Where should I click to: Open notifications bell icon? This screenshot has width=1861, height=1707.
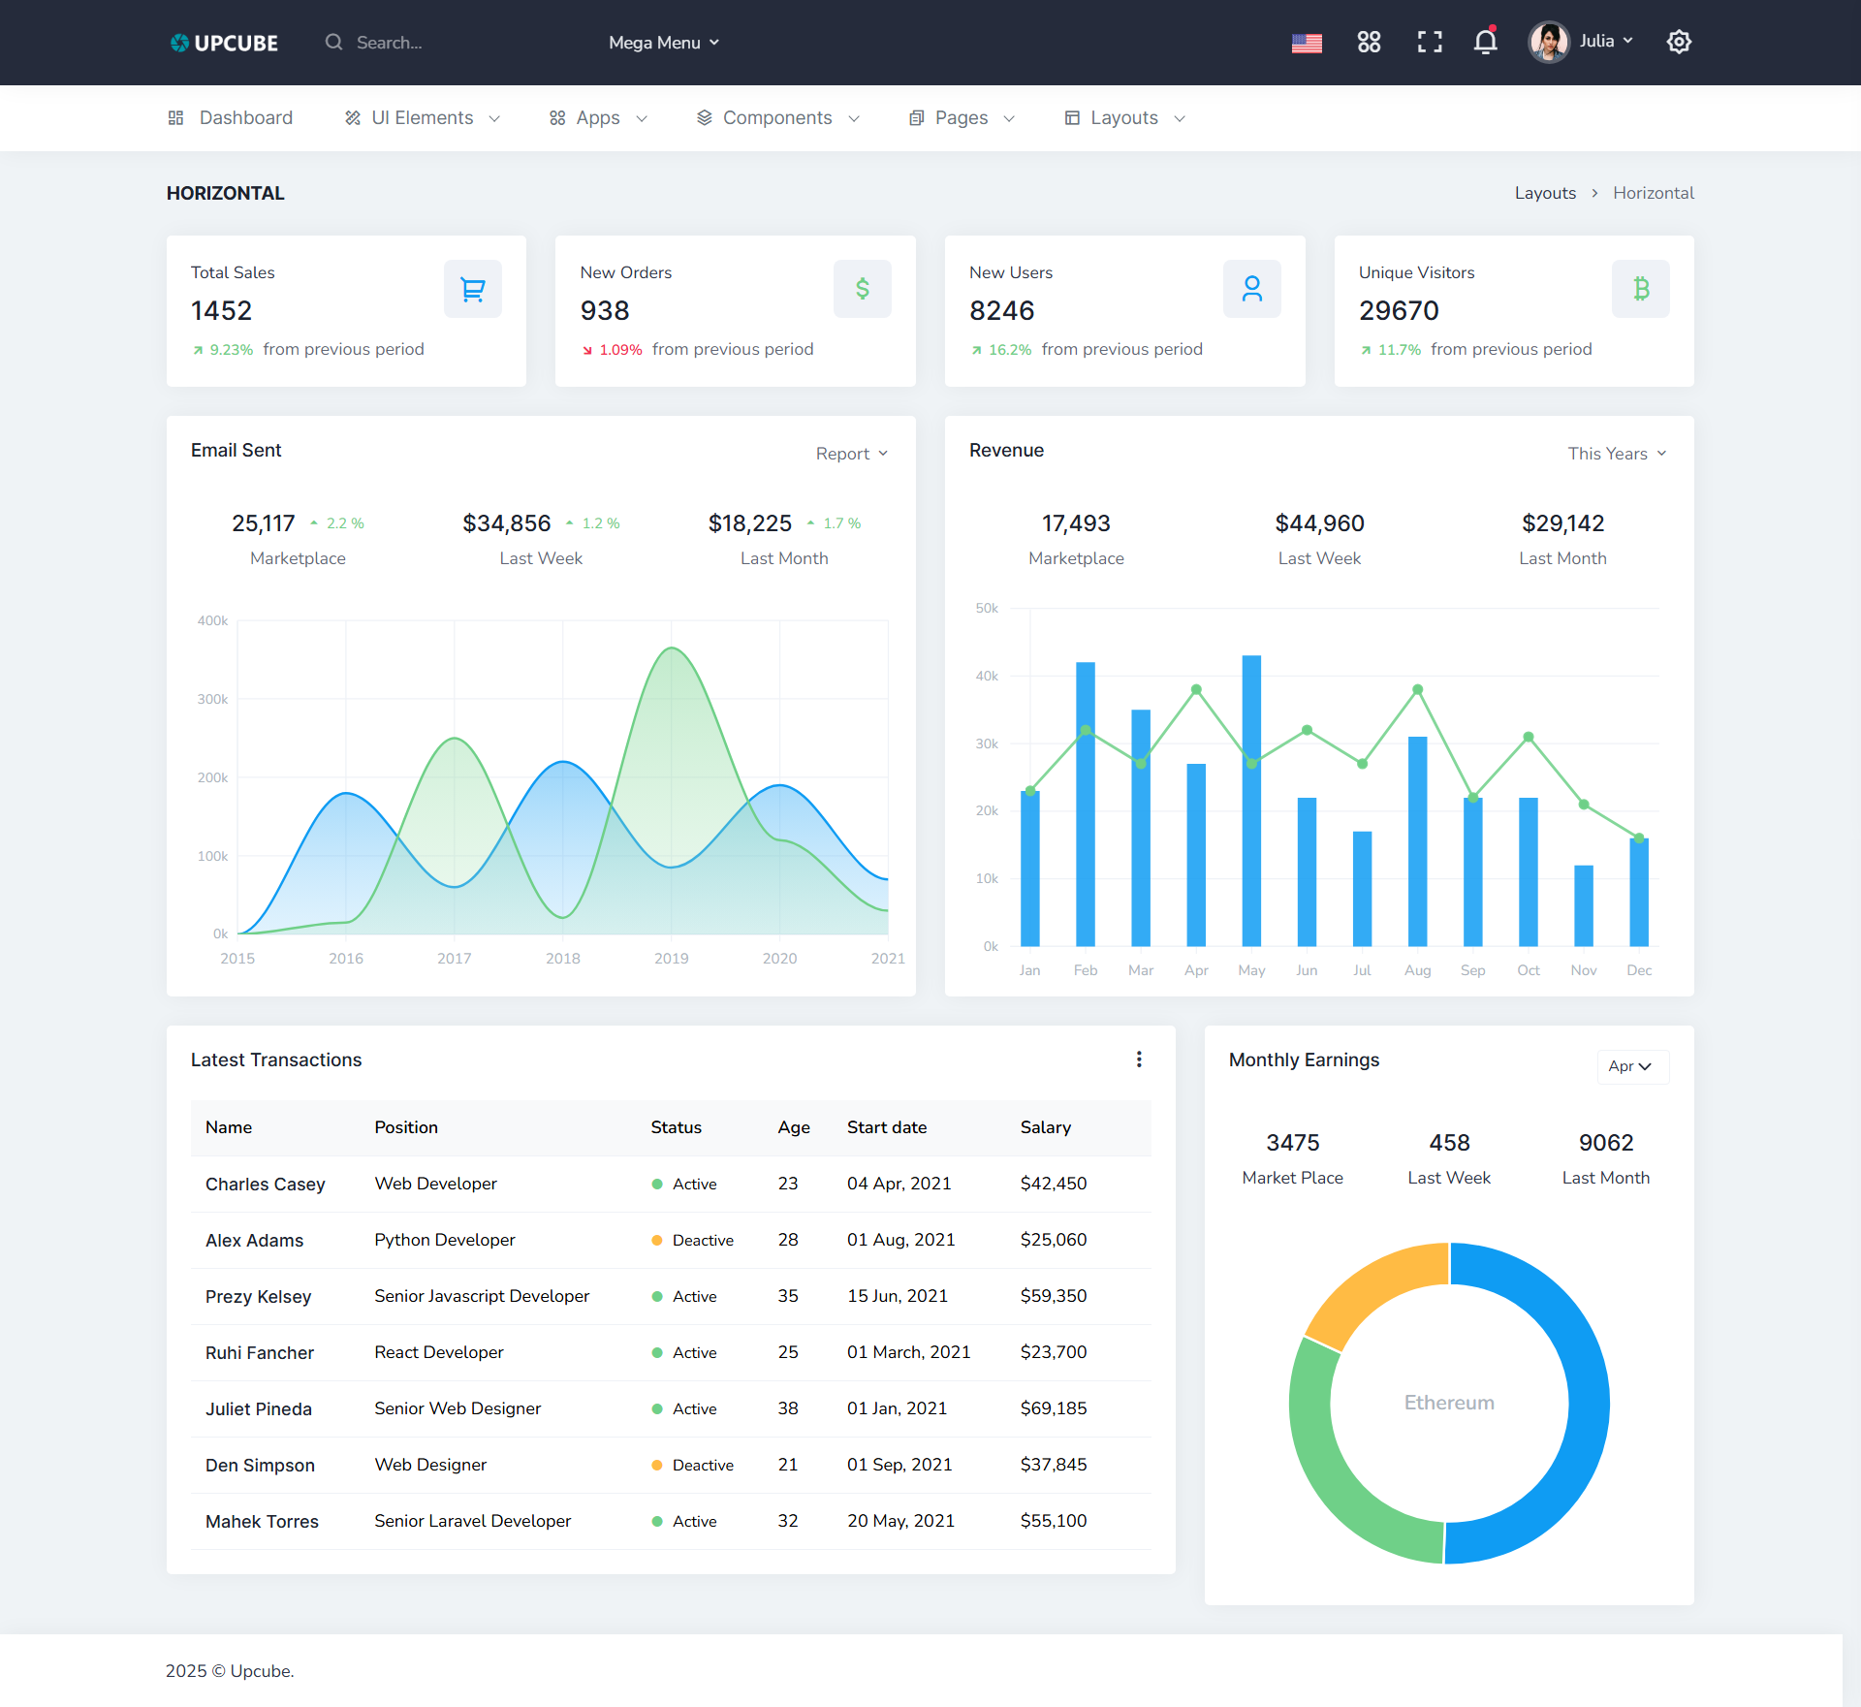pyautogui.click(x=1484, y=42)
